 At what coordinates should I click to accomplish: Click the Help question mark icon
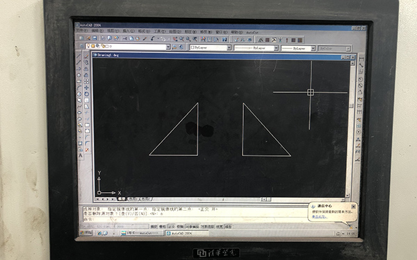pos(224,40)
